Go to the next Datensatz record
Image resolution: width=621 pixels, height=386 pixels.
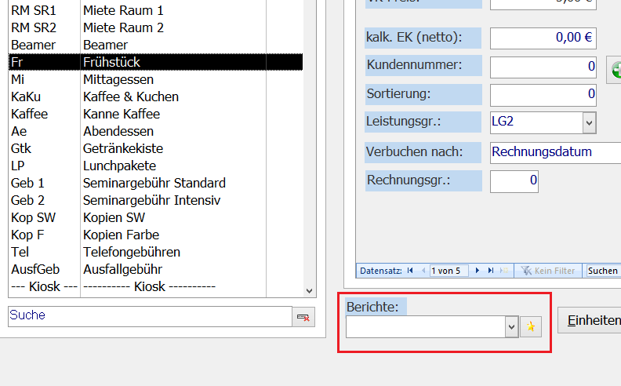click(478, 271)
